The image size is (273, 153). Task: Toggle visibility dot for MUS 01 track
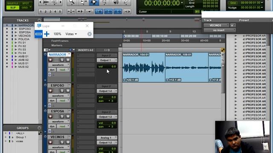[x=7, y=63]
